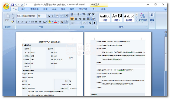Open bullet list style dropdown
This screenshot has width=170, height=99.
click(x=75, y=14)
